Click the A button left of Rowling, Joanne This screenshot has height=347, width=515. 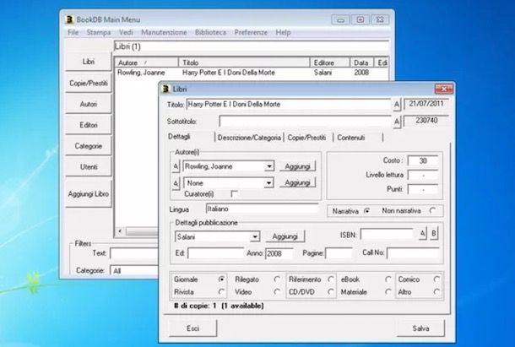176,166
